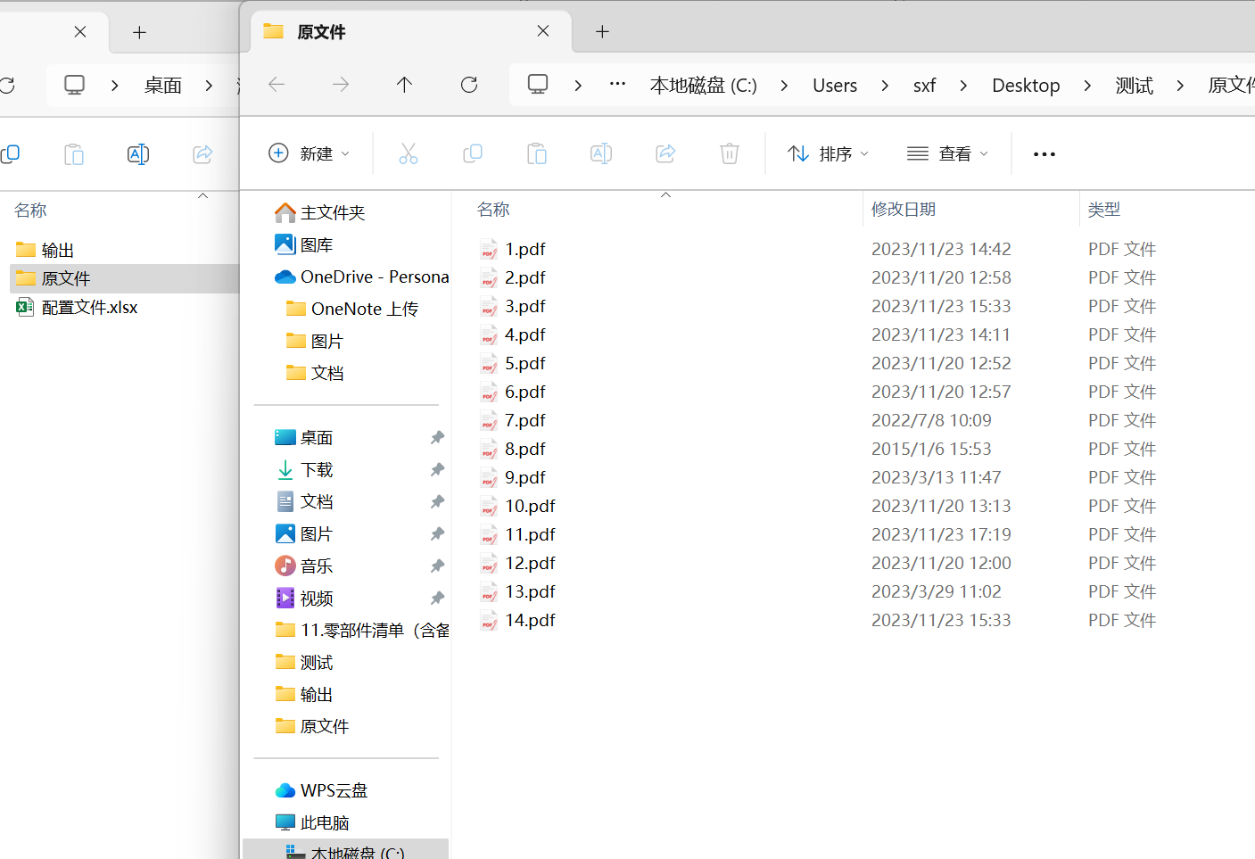Click the Delete trash can icon
This screenshot has width=1255, height=859.
[730, 153]
